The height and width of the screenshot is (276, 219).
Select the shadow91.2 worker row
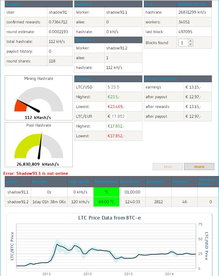click(18, 202)
